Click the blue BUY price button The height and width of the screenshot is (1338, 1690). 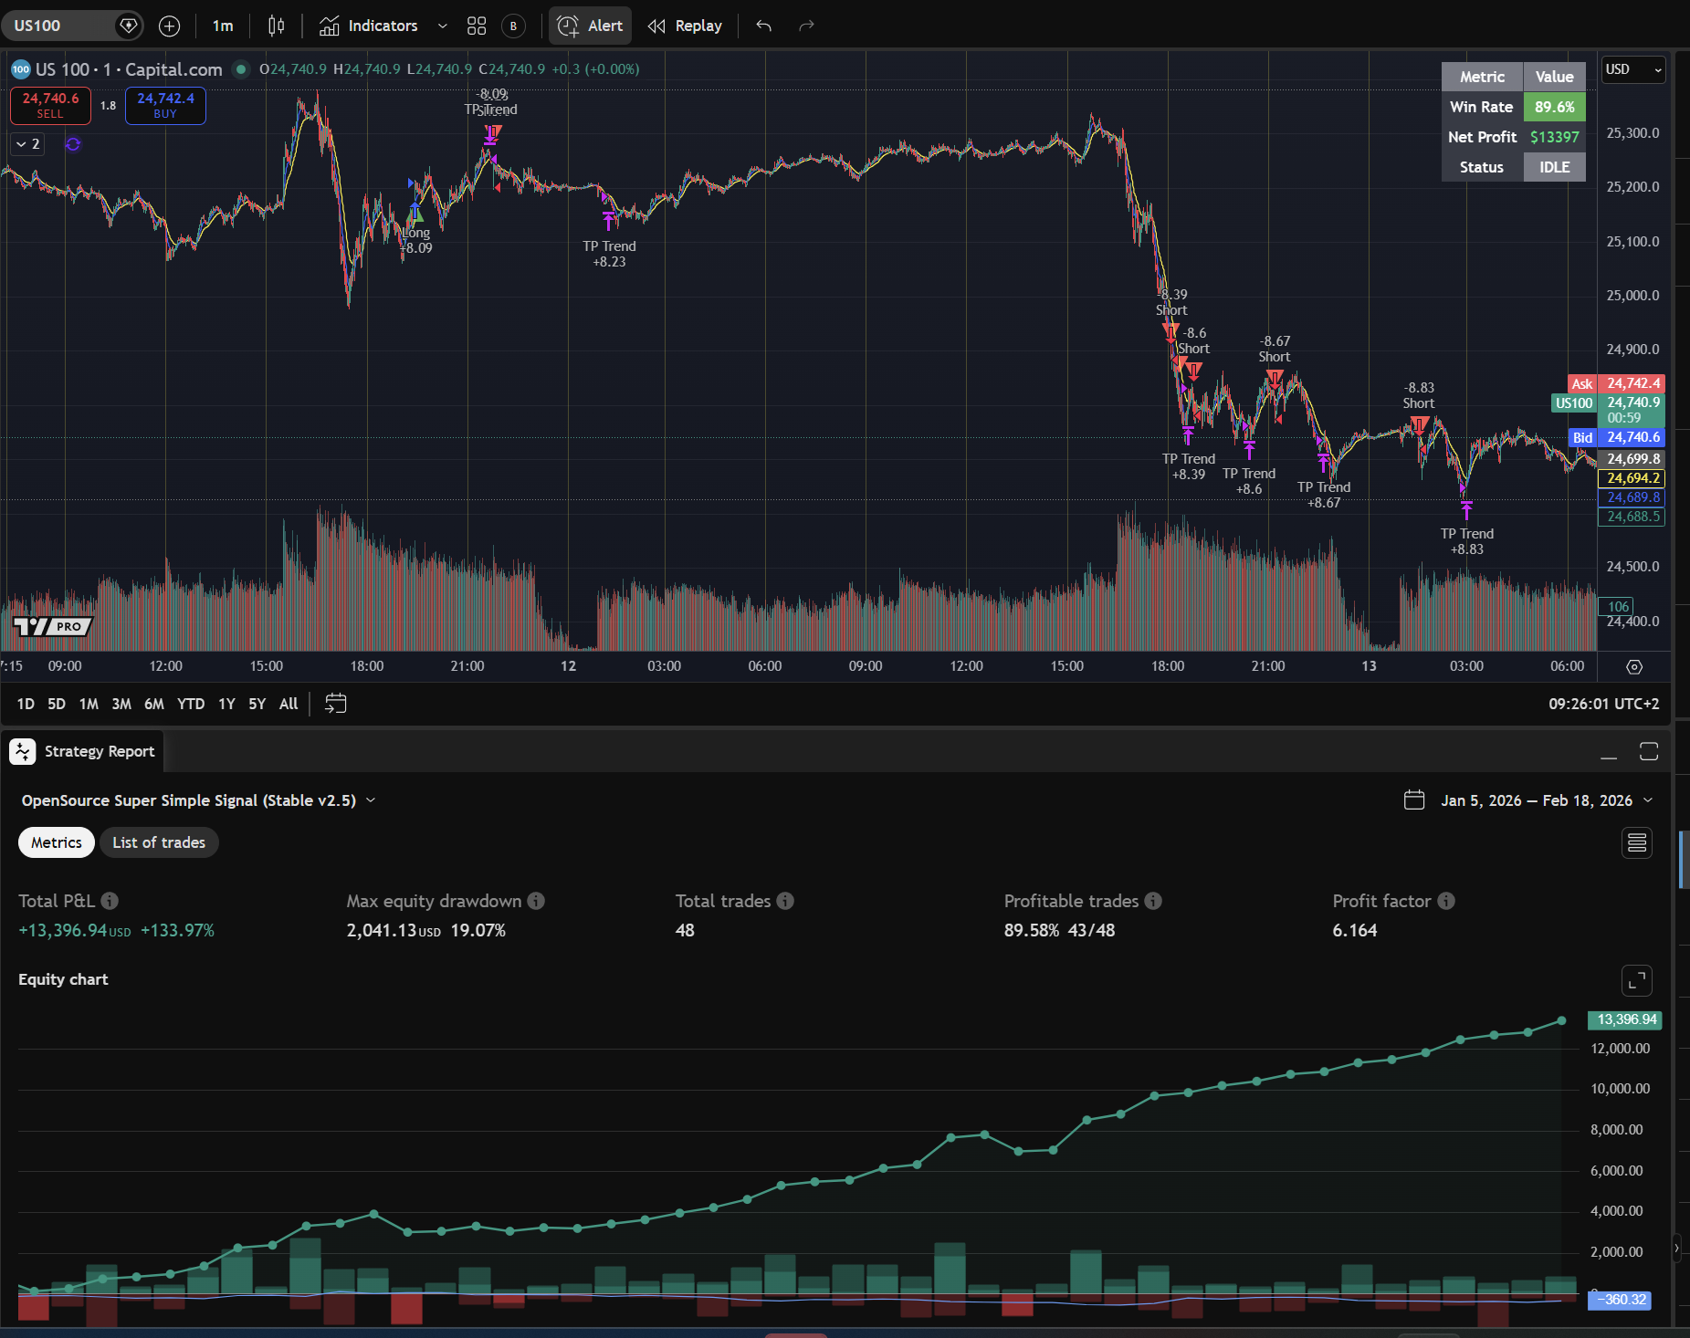tap(165, 105)
